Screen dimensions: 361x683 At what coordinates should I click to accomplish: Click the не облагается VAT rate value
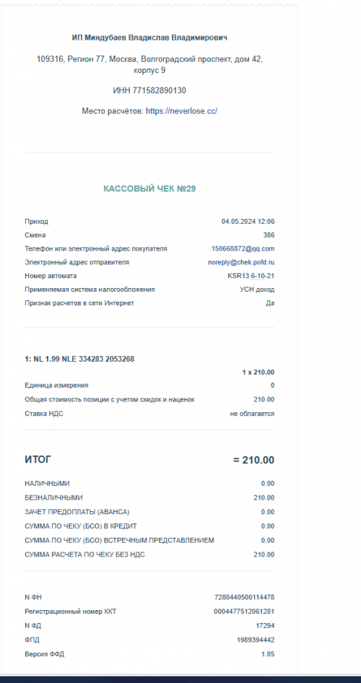point(252,414)
